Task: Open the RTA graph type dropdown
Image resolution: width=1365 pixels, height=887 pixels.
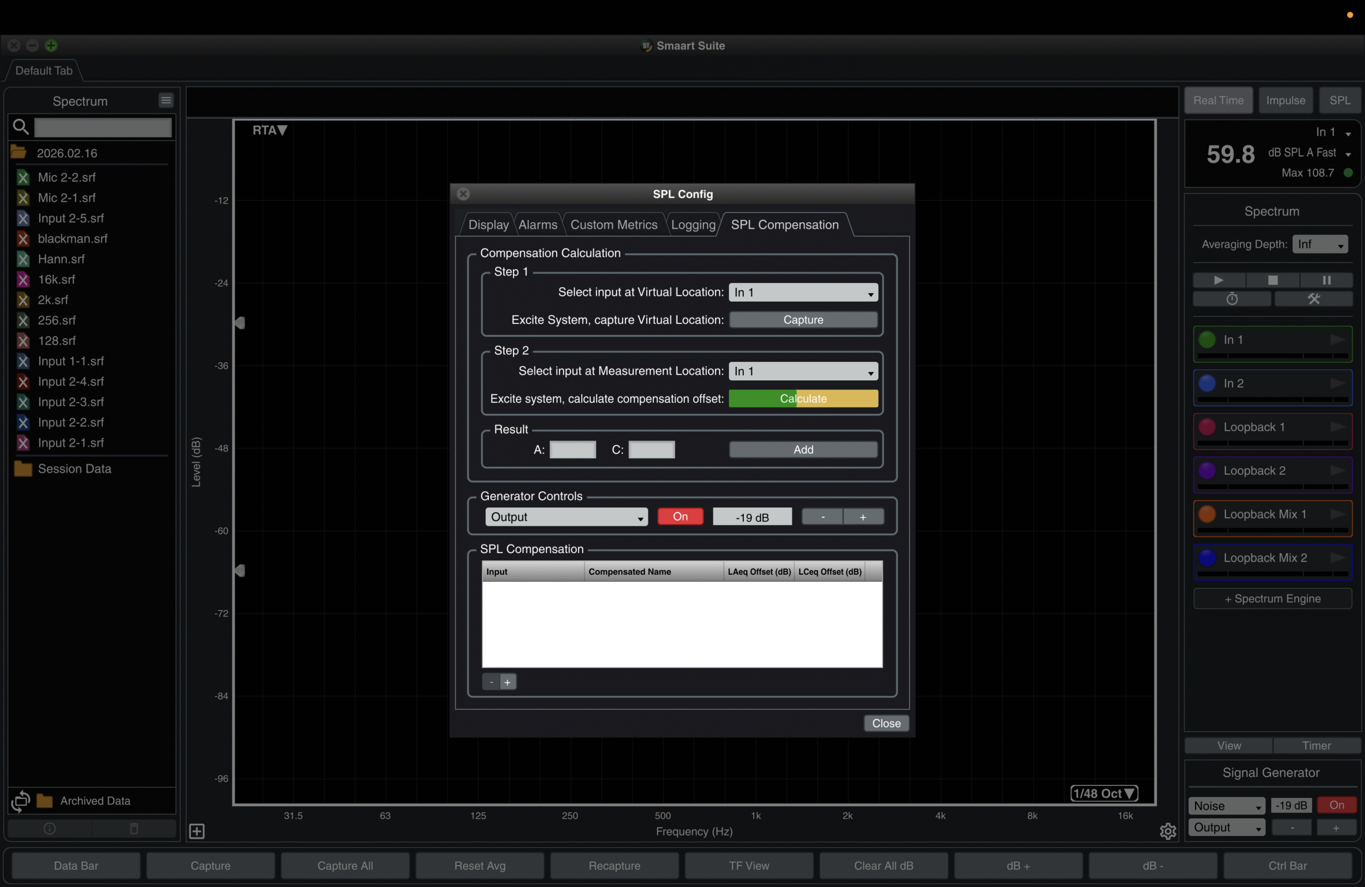Action: 270,130
